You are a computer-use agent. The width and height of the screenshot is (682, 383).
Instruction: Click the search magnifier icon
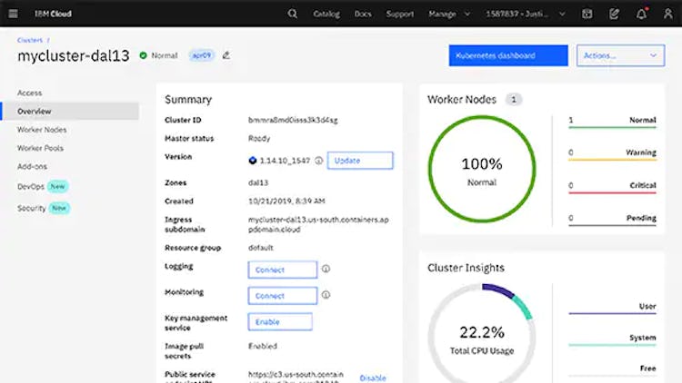[292, 14]
